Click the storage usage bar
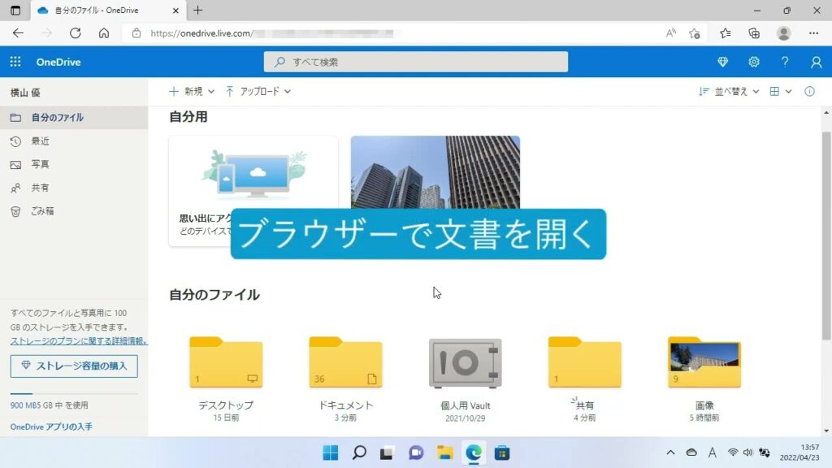The image size is (832, 468). 74,394
